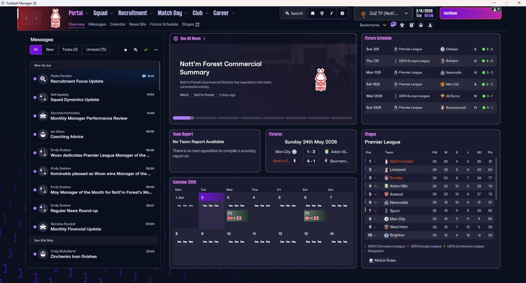Click Man Utd badge in Fixture Schedule

click(x=443, y=84)
